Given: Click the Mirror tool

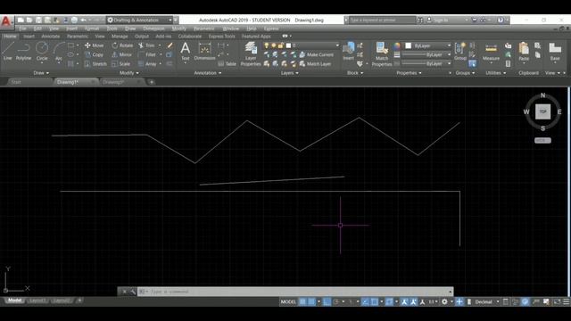Looking at the screenshot, I should pos(121,54).
